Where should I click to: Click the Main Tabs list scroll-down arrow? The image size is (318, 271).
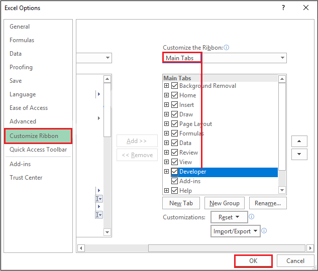(x=282, y=190)
